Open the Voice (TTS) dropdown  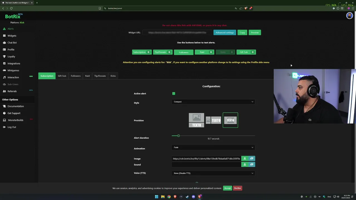click(x=213, y=173)
